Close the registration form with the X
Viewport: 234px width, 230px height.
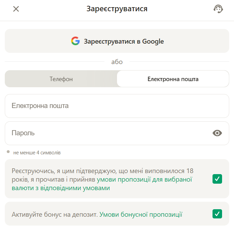(16, 9)
